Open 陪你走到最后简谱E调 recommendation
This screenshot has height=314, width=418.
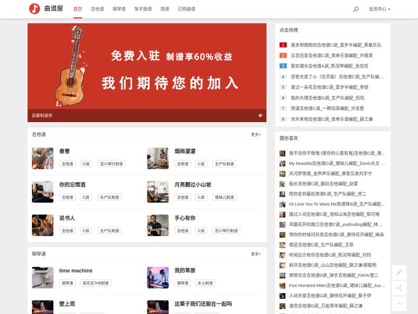[x=327, y=194]
